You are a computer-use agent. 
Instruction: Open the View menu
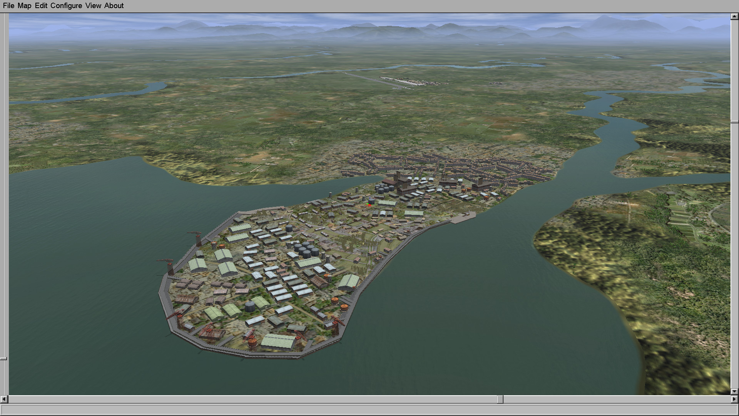[x=93, y=6]
